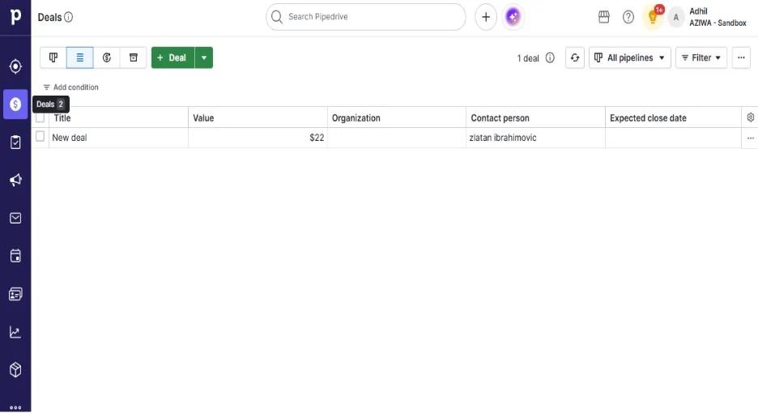Switch to pipeline view
The height and width of the screenshot is (413, 758).
coord(53,57)
